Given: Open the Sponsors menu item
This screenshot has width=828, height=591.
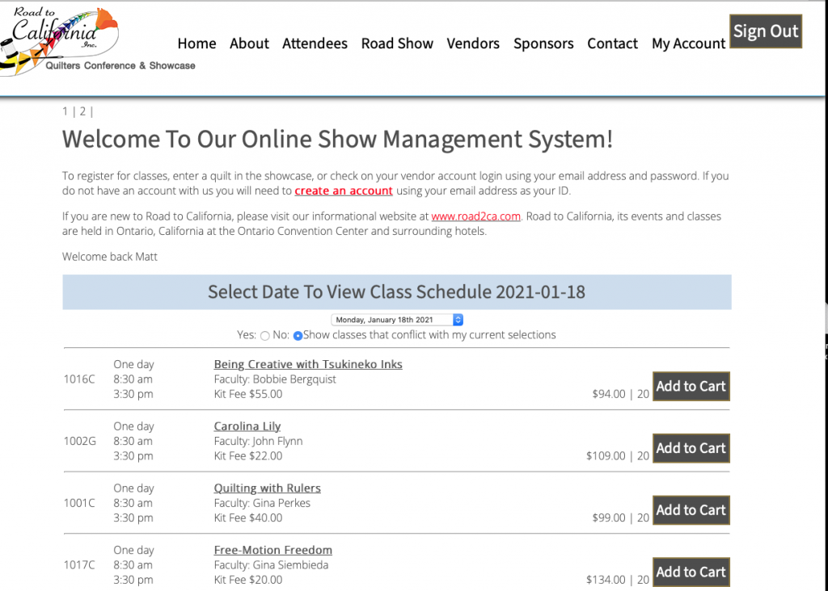Looking at the screenshot, I should pyautogui.click(x=543, y=44).
